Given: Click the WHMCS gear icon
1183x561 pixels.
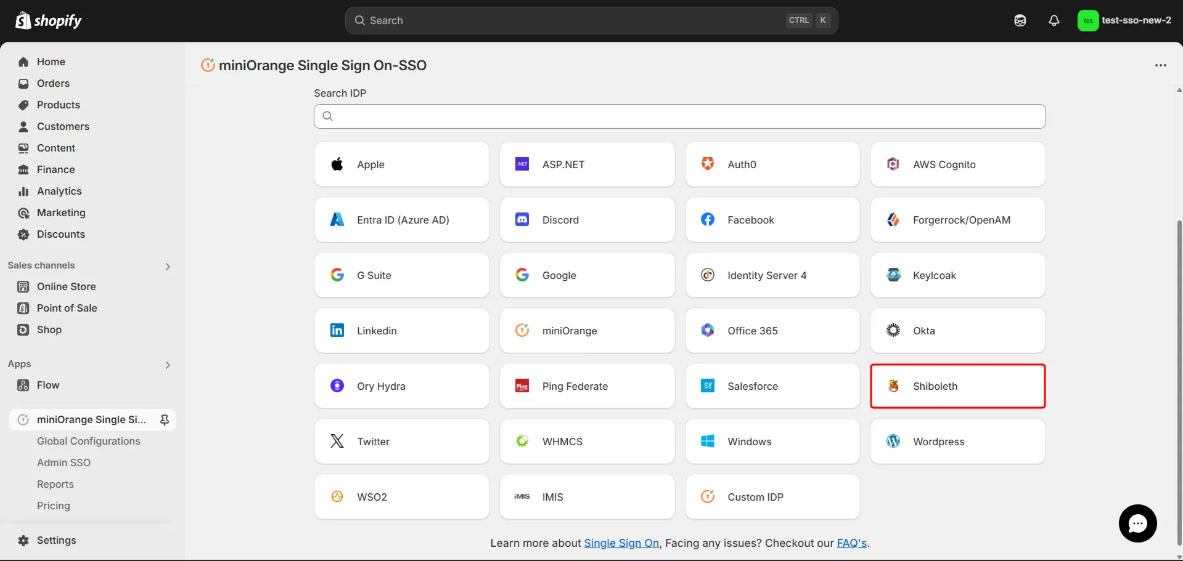Looking at the screenshot, I should pos(522,441).
